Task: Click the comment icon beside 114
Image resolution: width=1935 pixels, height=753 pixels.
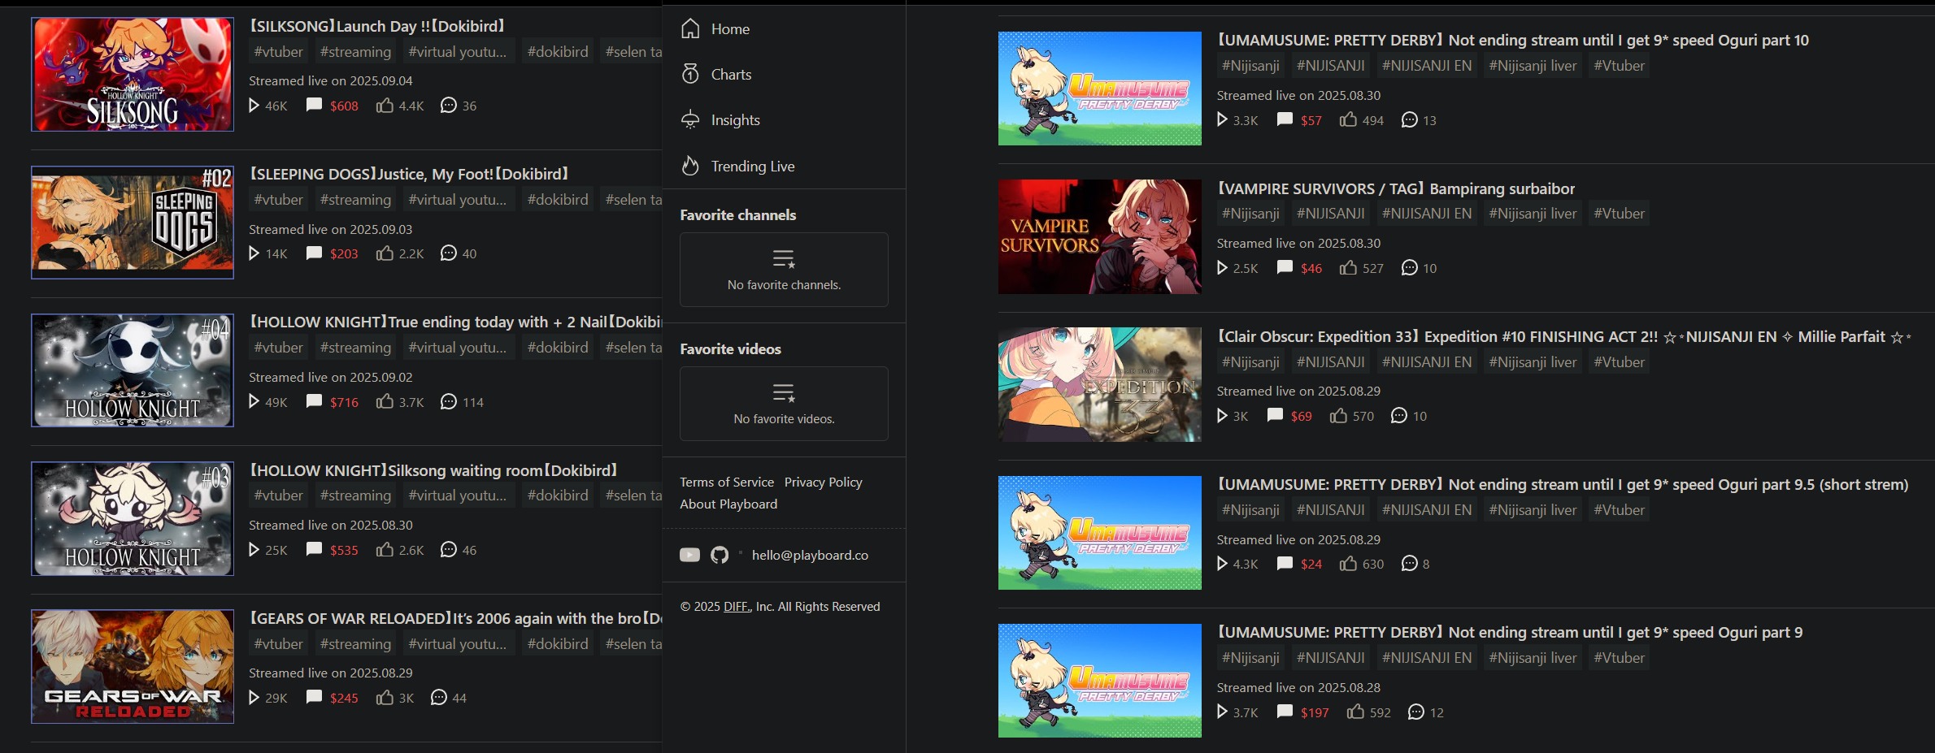Action: tap(448, 401)
